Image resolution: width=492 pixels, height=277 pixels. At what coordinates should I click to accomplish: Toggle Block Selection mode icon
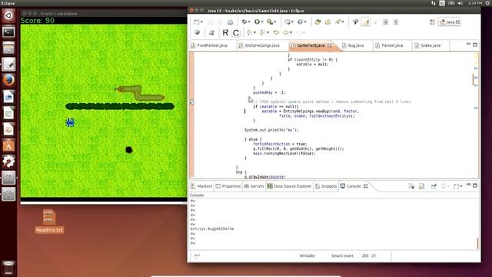(x=386, y=22)
